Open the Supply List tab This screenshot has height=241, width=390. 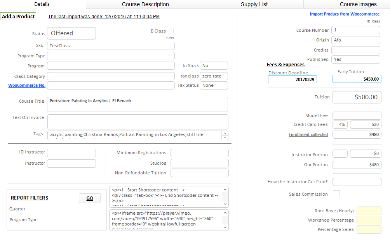click(x=254, y=4)
